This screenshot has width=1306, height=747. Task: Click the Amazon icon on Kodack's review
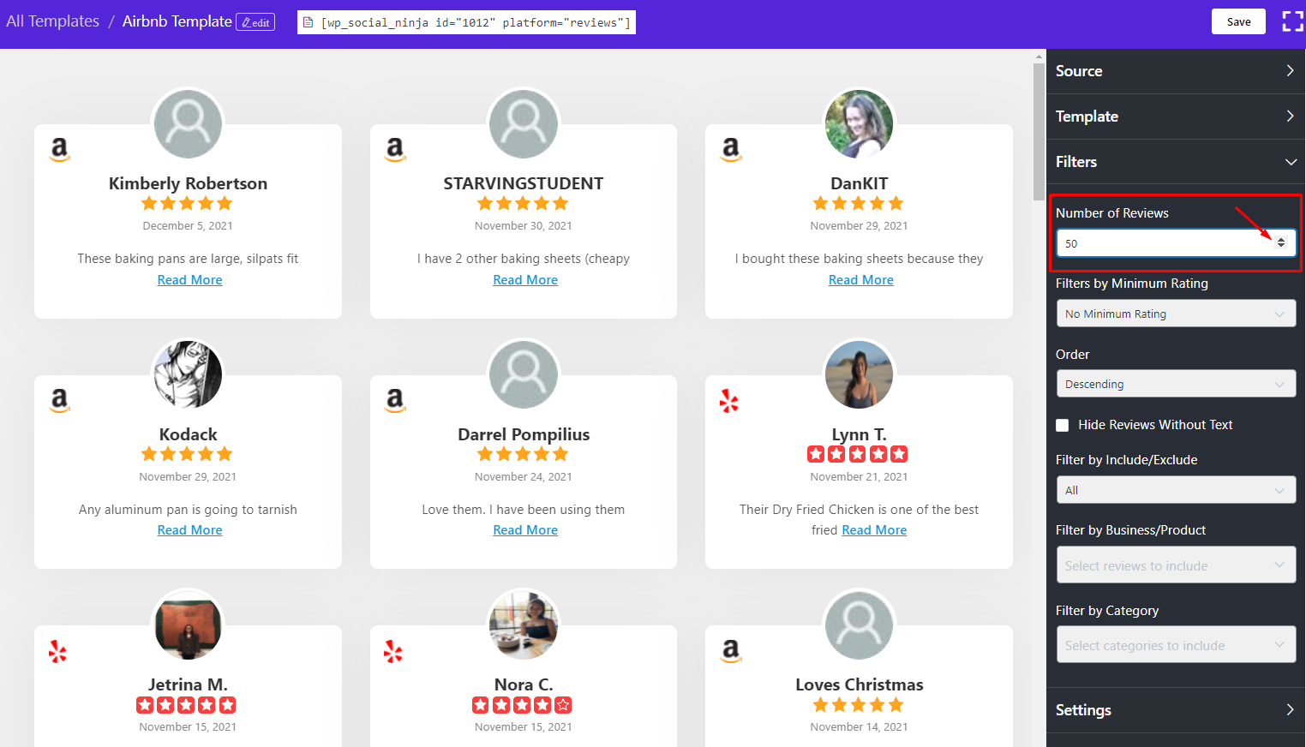(x=59, y=400)
